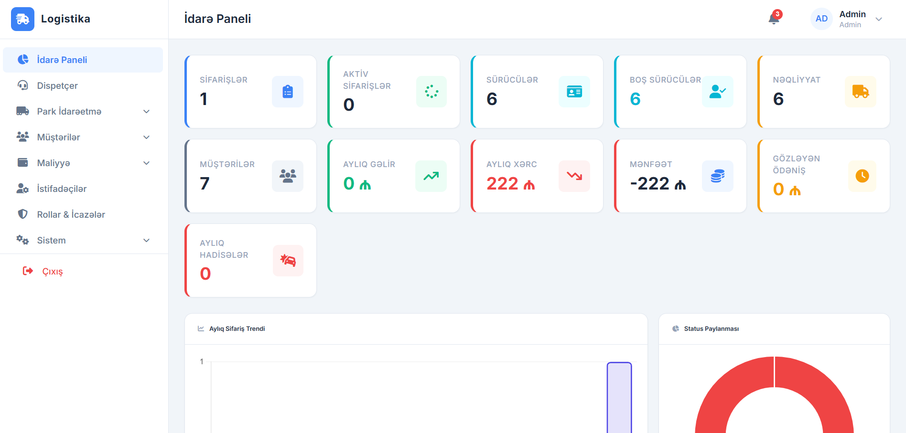
Task: Select the Dispetçer sidebar icon
Action: click(x=22, y=85)
